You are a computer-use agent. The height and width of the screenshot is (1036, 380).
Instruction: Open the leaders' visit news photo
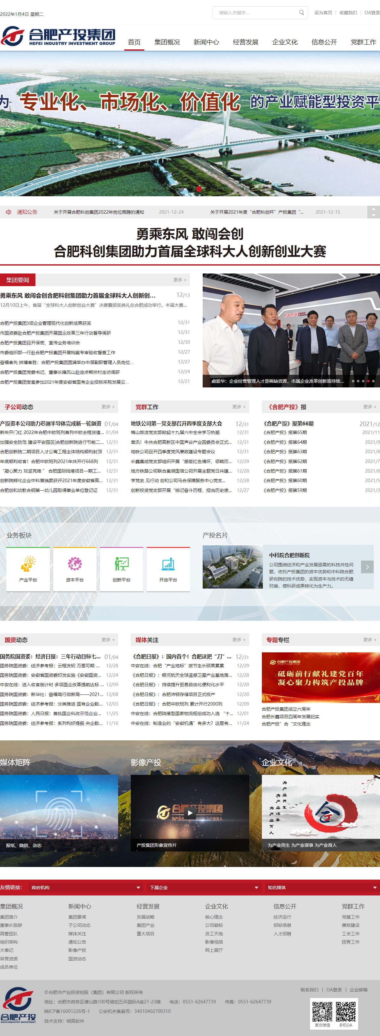pos(291,330)
